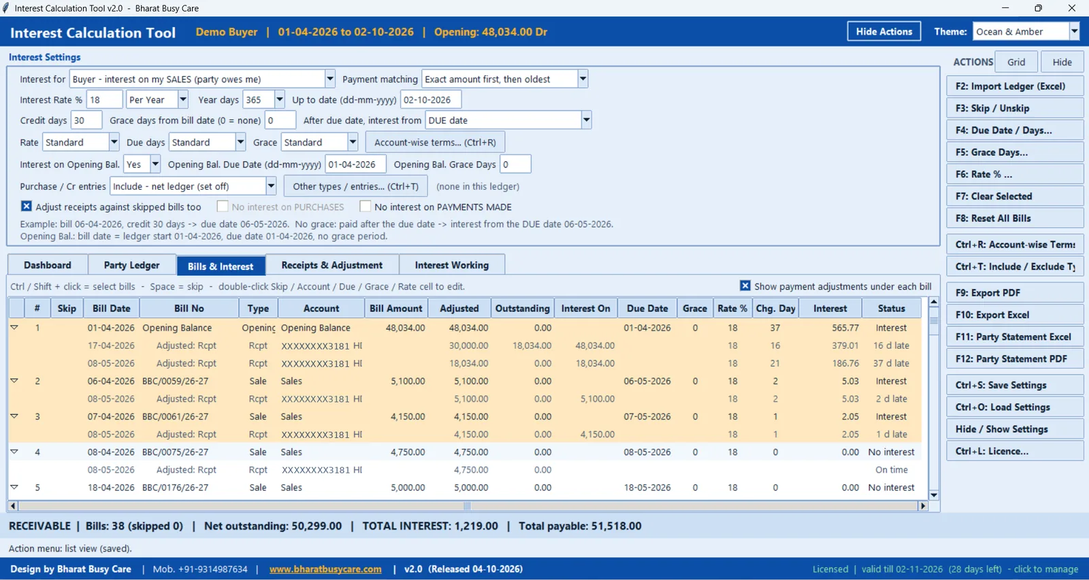1089x580 pixels.
Task: Click F12: Party Statement PDF button
Action: [x=1015, y=358]
